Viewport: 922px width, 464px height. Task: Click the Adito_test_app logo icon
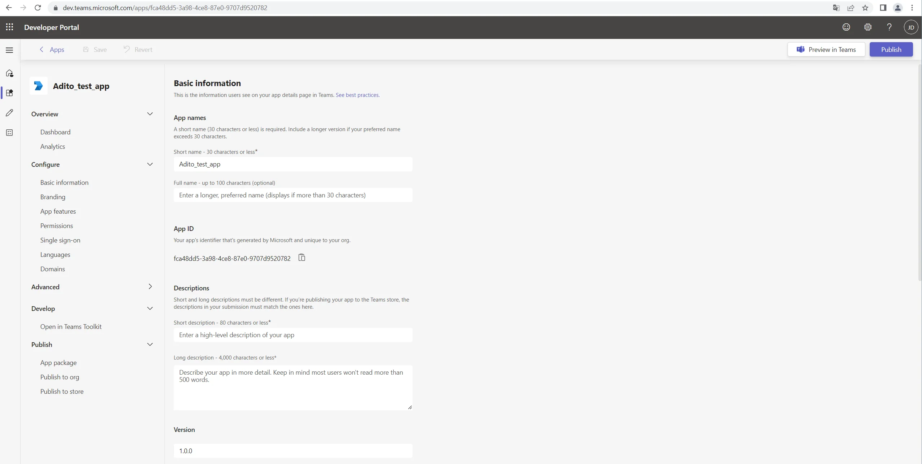[39, 86]
